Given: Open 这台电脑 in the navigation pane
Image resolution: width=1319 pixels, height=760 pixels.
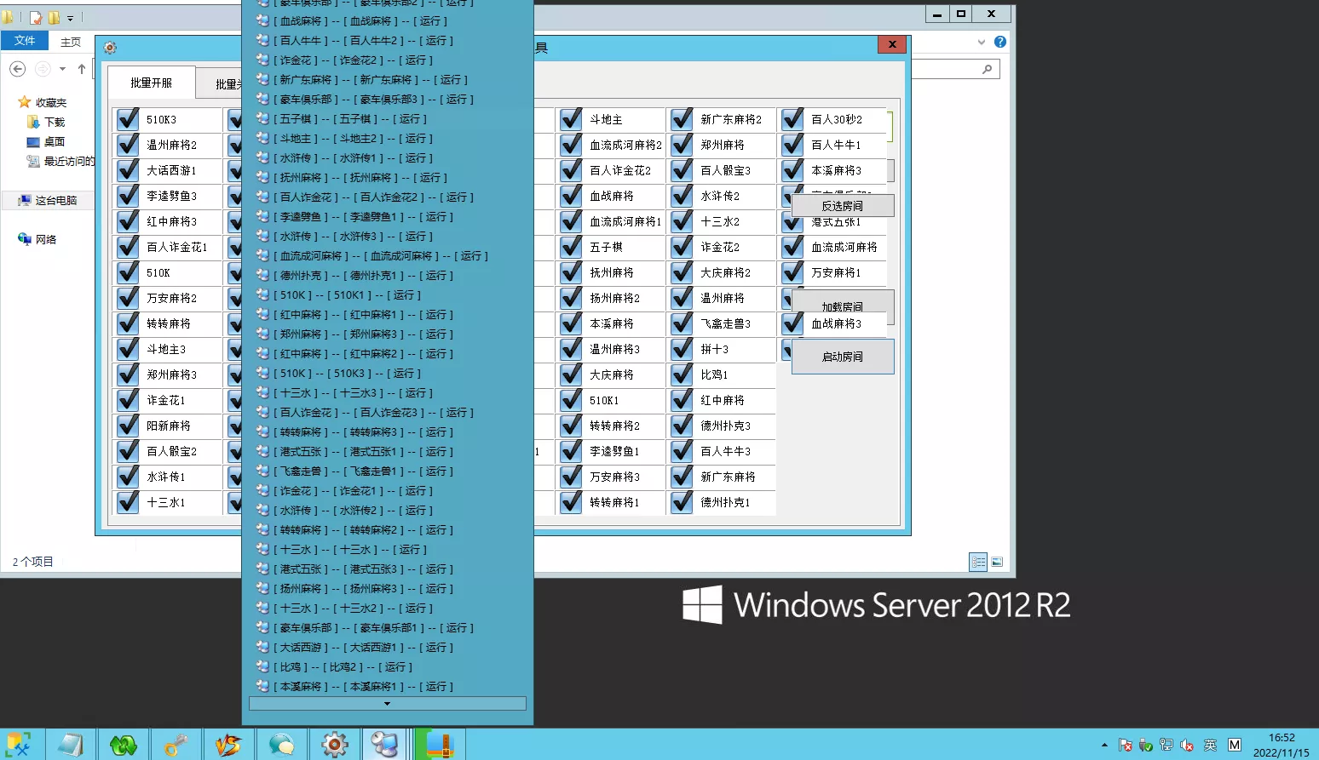Looking at the screenshot, I should 55,201.
